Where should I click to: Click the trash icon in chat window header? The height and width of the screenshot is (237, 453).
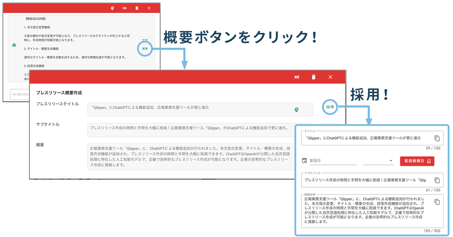(x=137, y=8)
